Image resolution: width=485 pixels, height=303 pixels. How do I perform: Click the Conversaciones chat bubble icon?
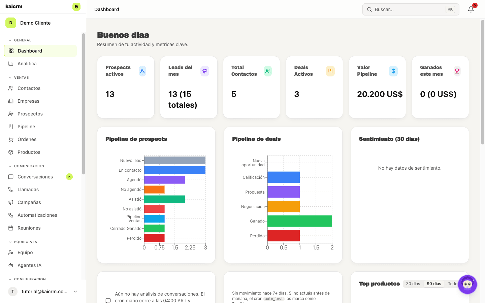[x=11, y=177]
